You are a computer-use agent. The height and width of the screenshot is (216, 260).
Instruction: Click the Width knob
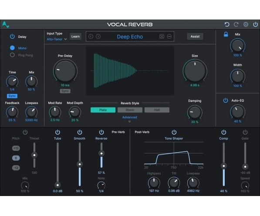(237, 76)
